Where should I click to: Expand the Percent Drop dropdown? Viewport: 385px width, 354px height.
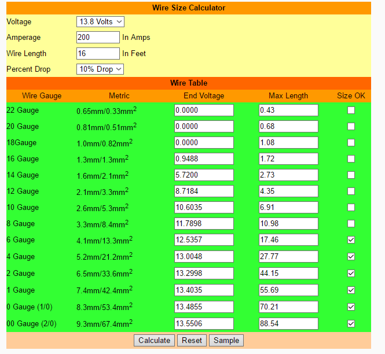click(100, 69)
